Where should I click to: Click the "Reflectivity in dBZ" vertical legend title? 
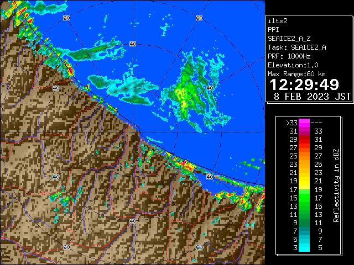click(336, 185)
